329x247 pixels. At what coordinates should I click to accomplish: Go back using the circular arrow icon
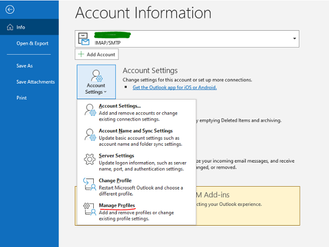tap(10, 9)
